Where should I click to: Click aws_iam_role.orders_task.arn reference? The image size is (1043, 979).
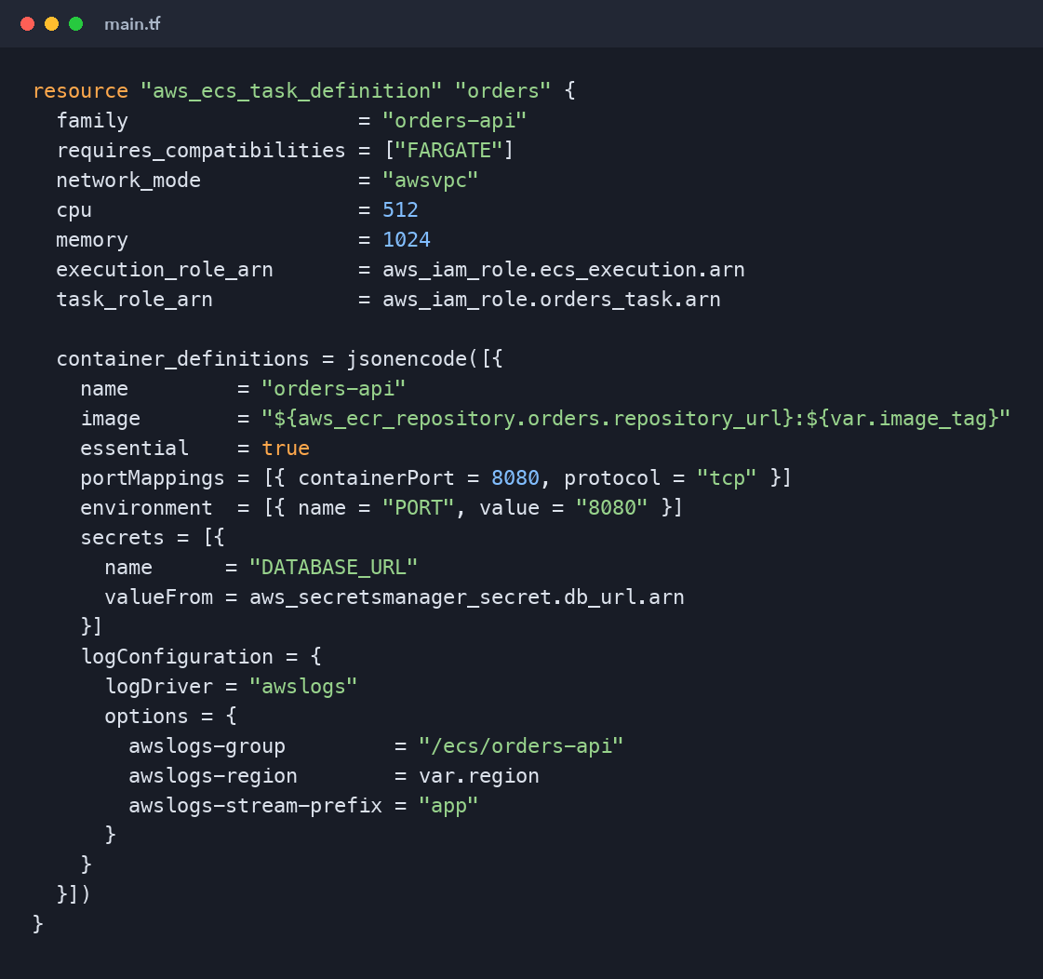pos(552,300)
